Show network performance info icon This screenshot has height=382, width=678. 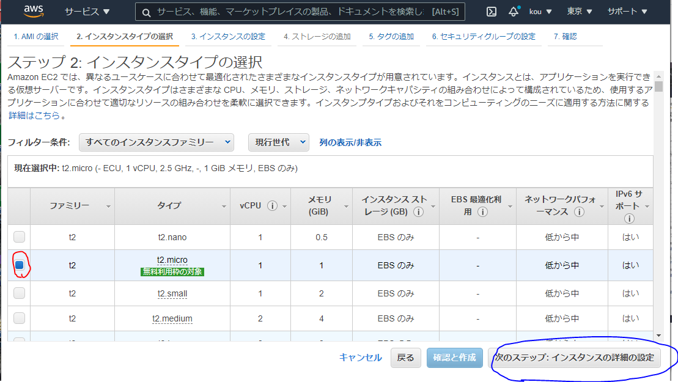point(579,211)
